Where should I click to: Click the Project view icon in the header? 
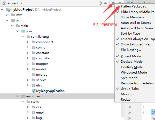[x=4, y=3]
